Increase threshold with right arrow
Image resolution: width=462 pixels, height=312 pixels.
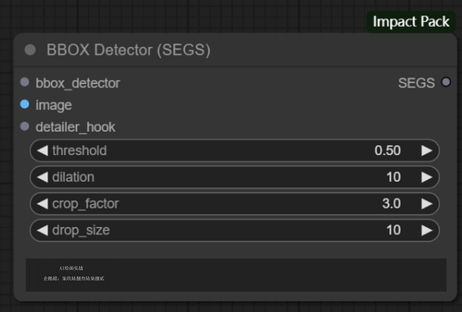click(427, 150)
